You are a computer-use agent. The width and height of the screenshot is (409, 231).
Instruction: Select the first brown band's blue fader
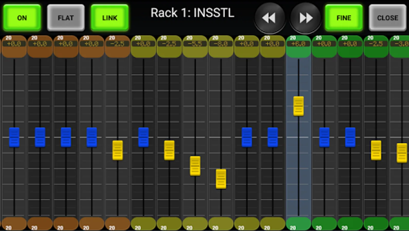(14, 137)
